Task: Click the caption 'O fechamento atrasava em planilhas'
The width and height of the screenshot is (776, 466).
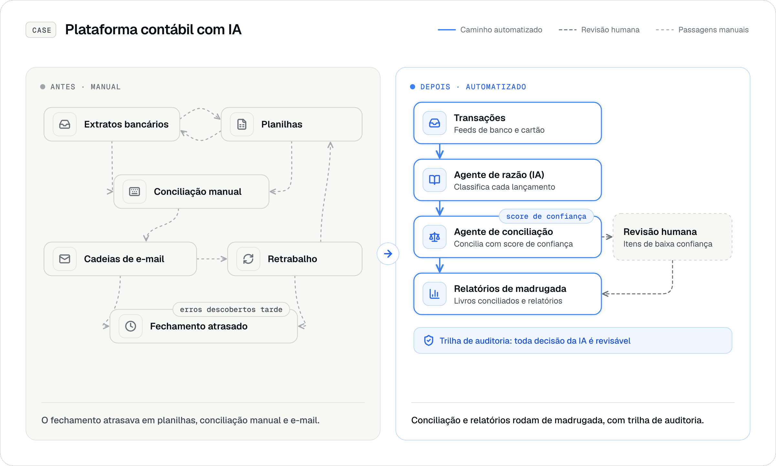Action: point(180,420)
